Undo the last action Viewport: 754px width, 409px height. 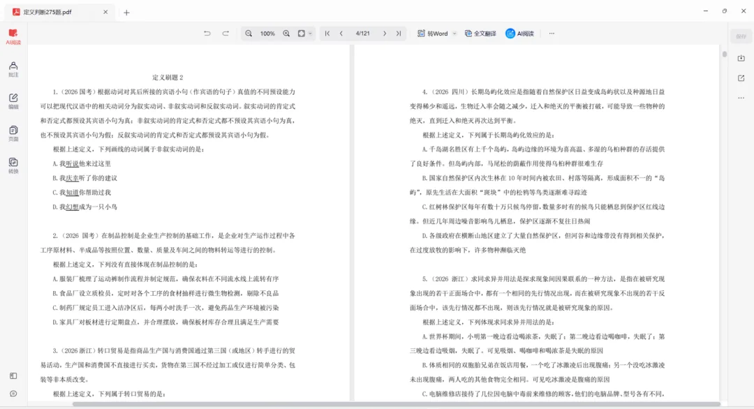click(x=207, y=34)
